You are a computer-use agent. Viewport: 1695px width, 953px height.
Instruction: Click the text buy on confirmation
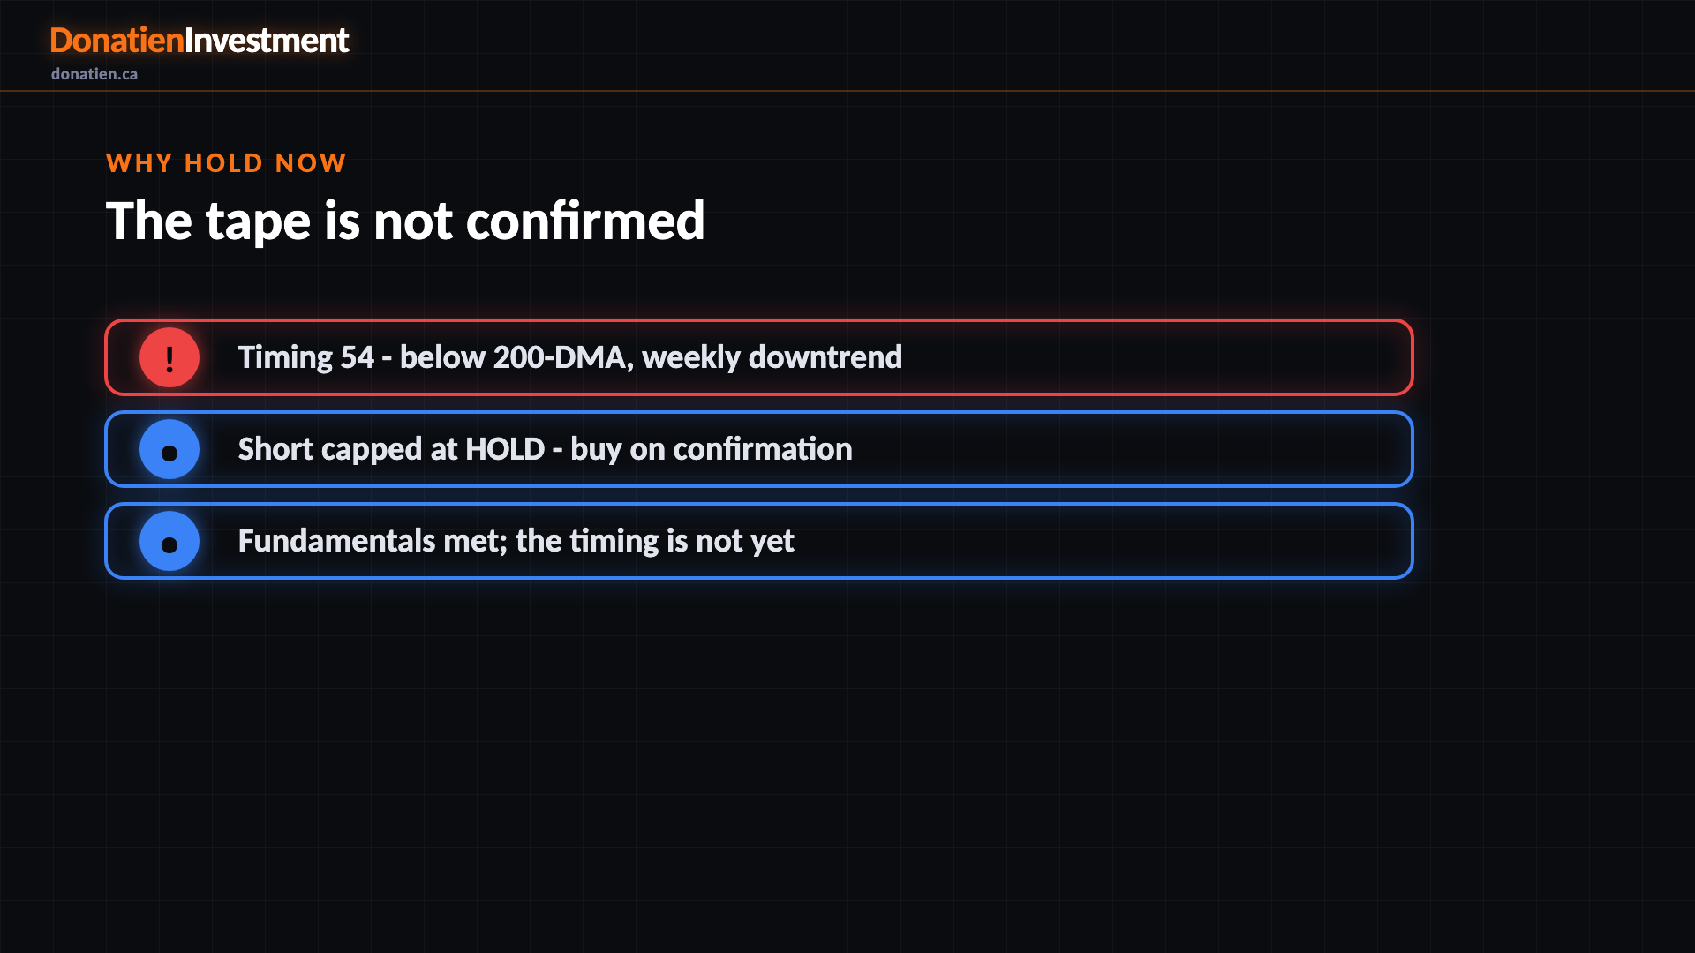click(712, 450)
